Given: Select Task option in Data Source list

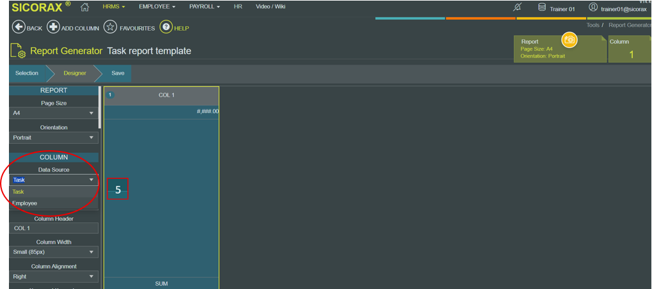Looking at the screenshot, I should point(54,192).
